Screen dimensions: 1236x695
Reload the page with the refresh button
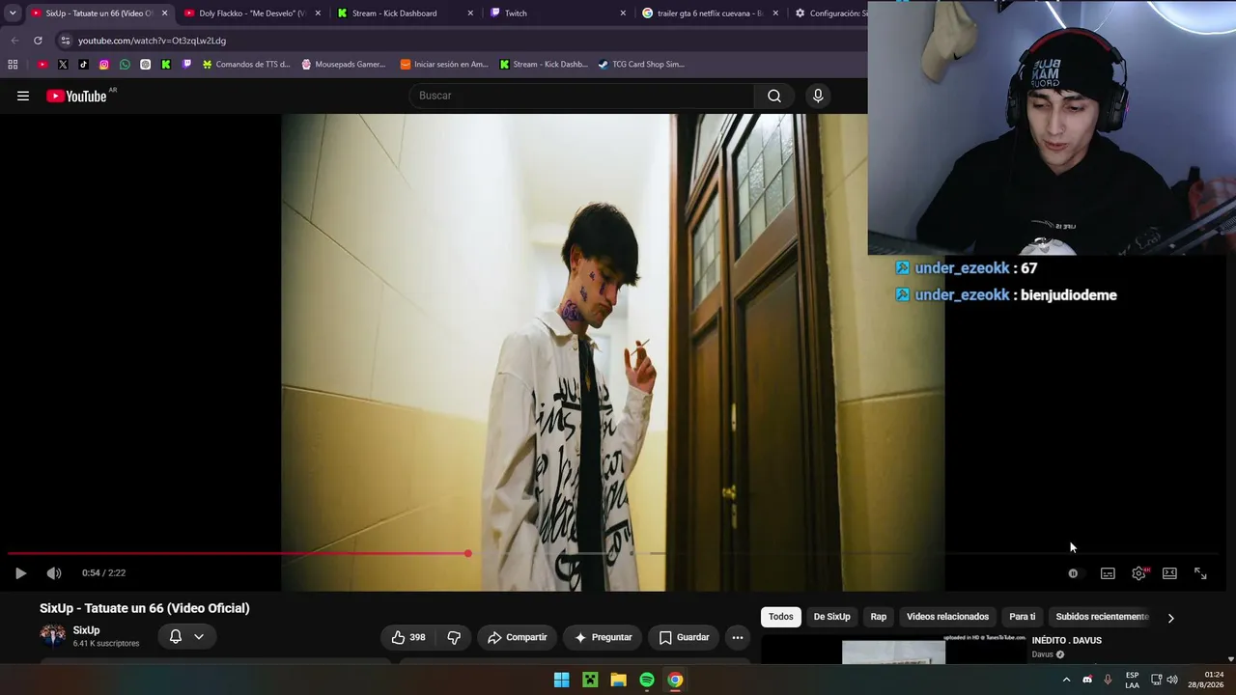click(x=38, y=41)
